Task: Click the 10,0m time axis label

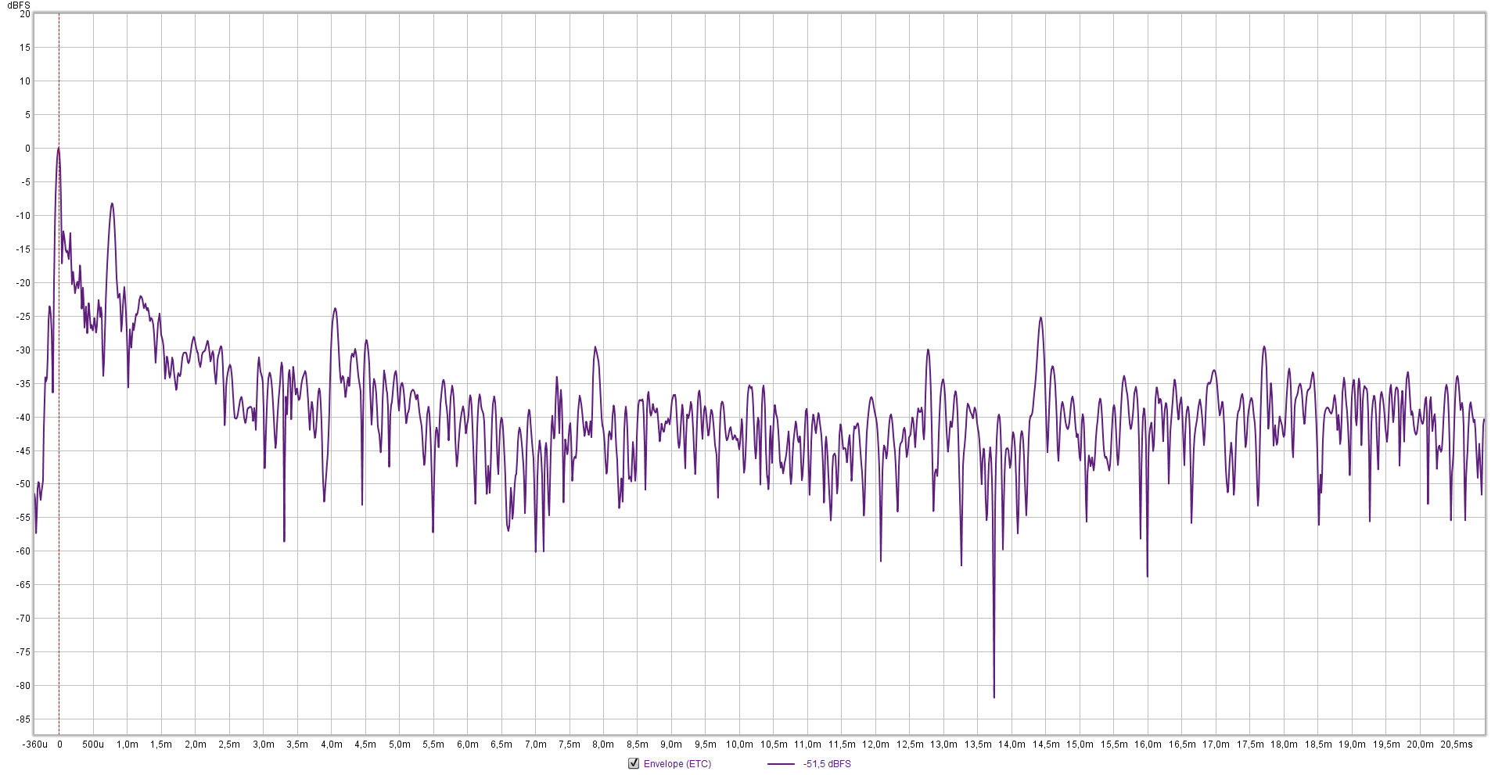Action: pos(739,745)
